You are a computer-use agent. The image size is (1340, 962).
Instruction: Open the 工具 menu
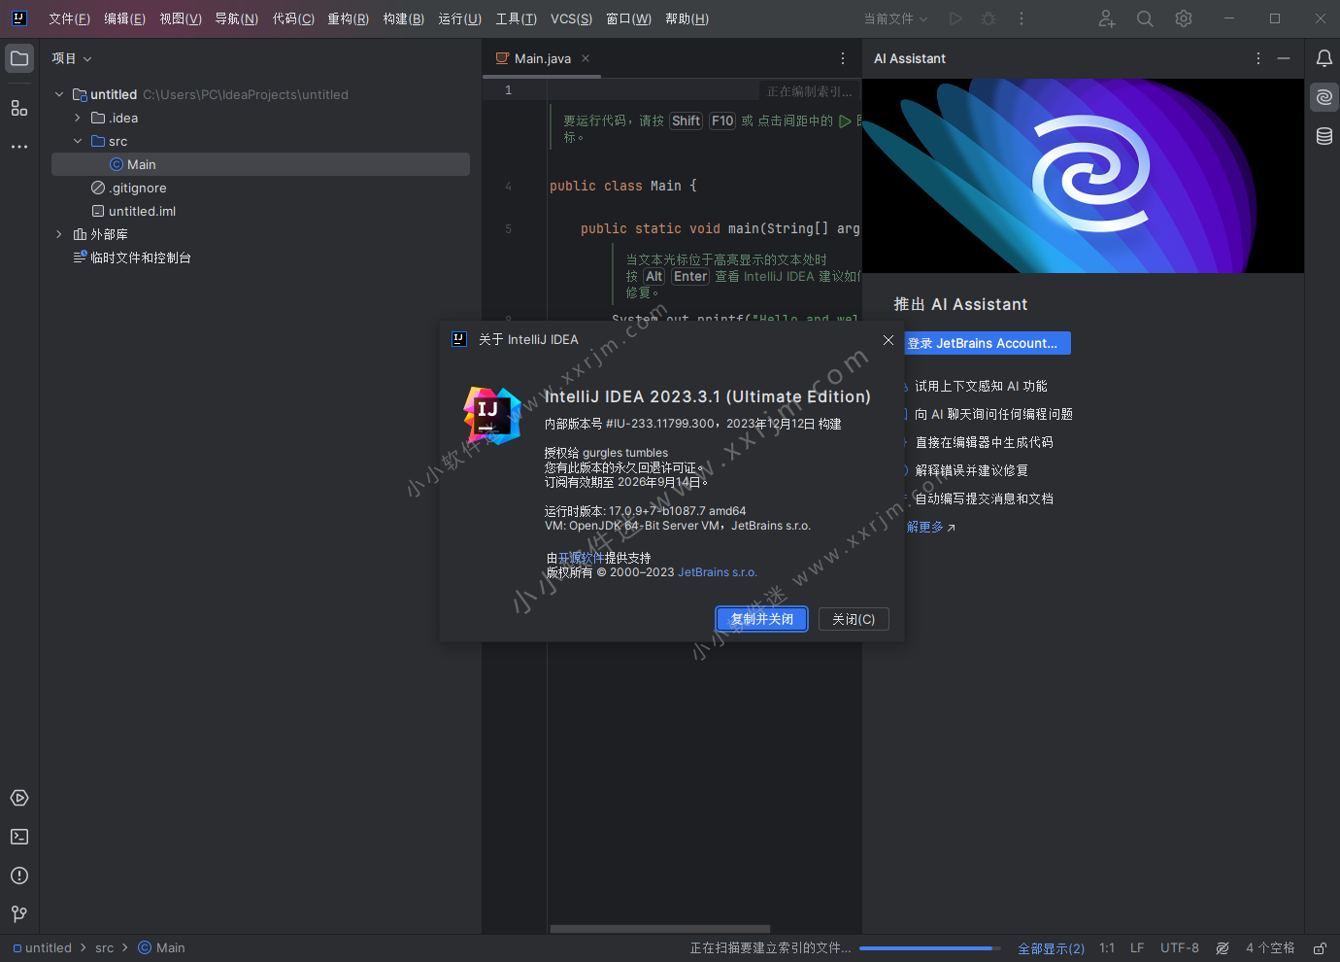pyautogui.click(x=517, y=18)
